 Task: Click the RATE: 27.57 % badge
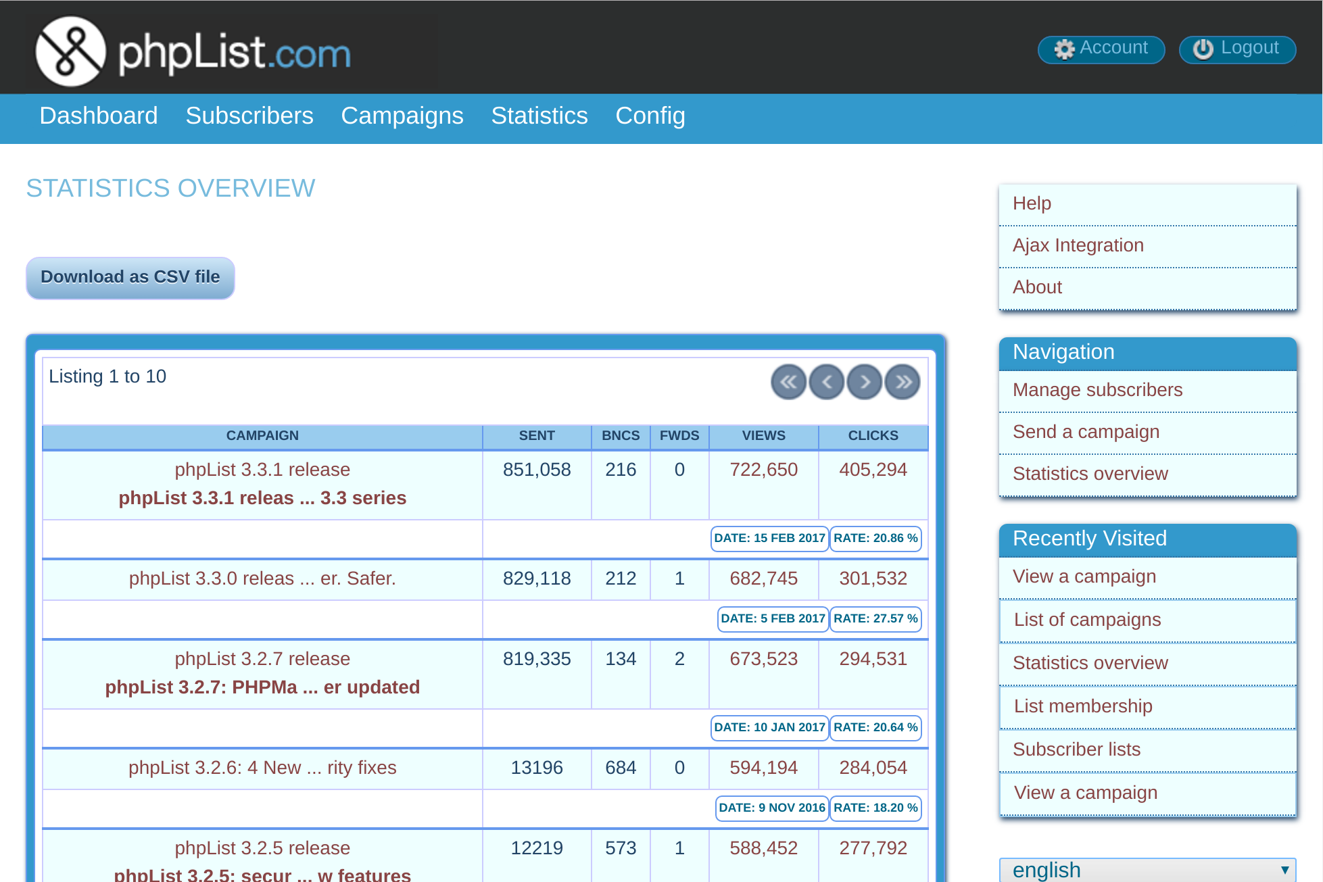pyautogui.click(x=875, y=619)
